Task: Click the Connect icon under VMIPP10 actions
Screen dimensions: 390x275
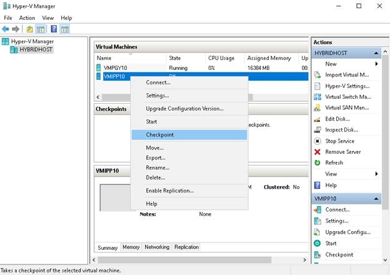Action: click(317, 210)
